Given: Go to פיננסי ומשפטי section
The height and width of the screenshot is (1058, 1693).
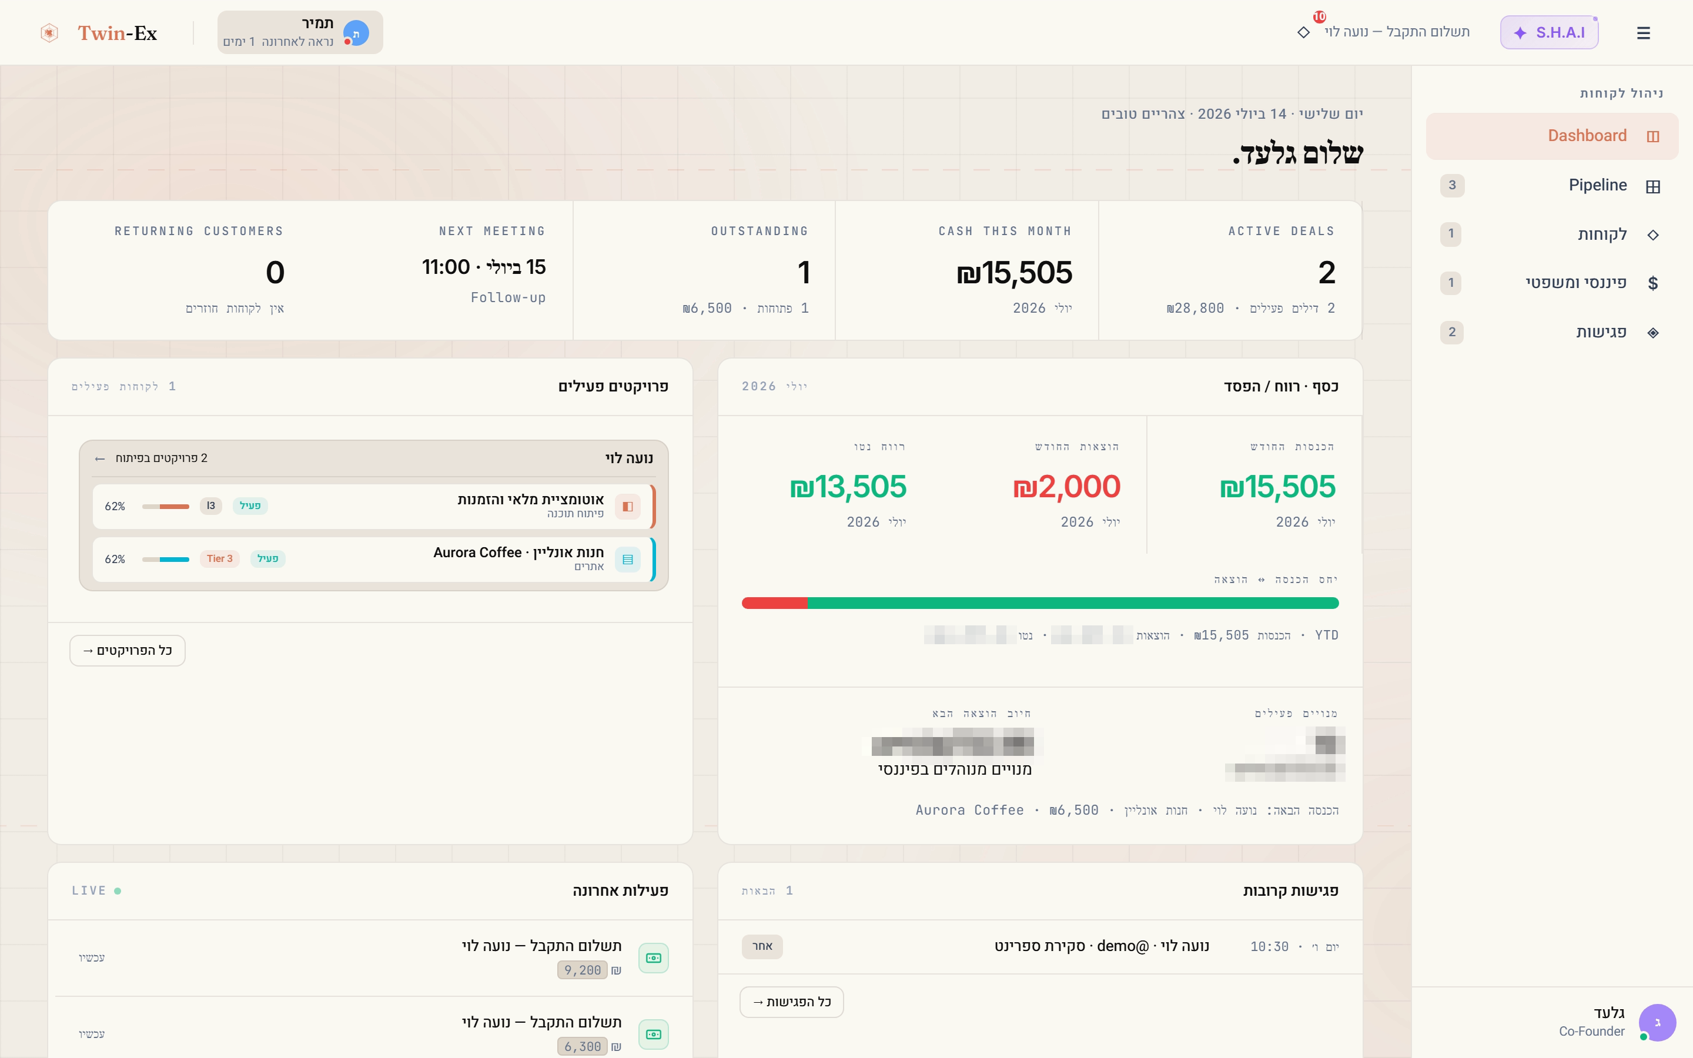Looking at the screenshot, I should [1552, 283].
